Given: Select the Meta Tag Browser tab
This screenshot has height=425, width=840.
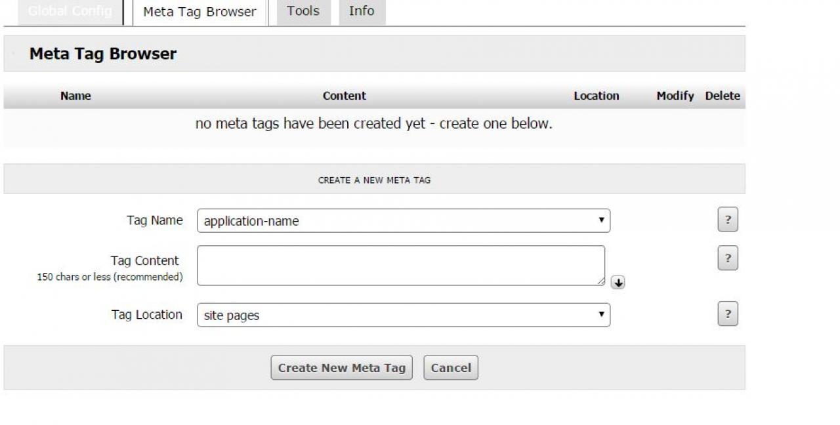Looking at the screenshot, I should [199, 12].
